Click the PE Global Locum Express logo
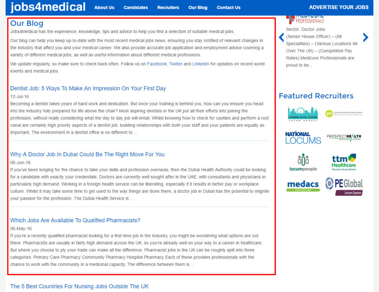 [344, 186]
